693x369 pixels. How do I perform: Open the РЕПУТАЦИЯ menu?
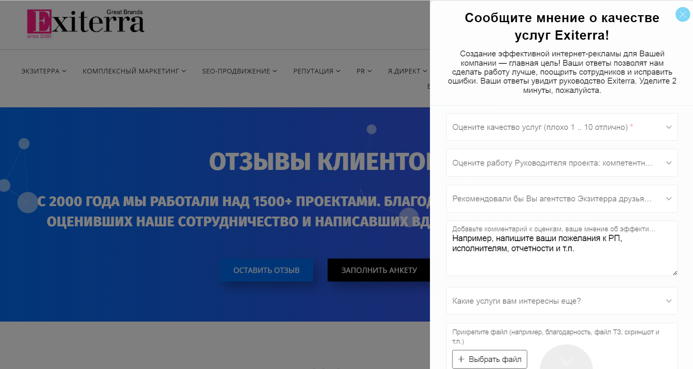click(x=317, y=71)
